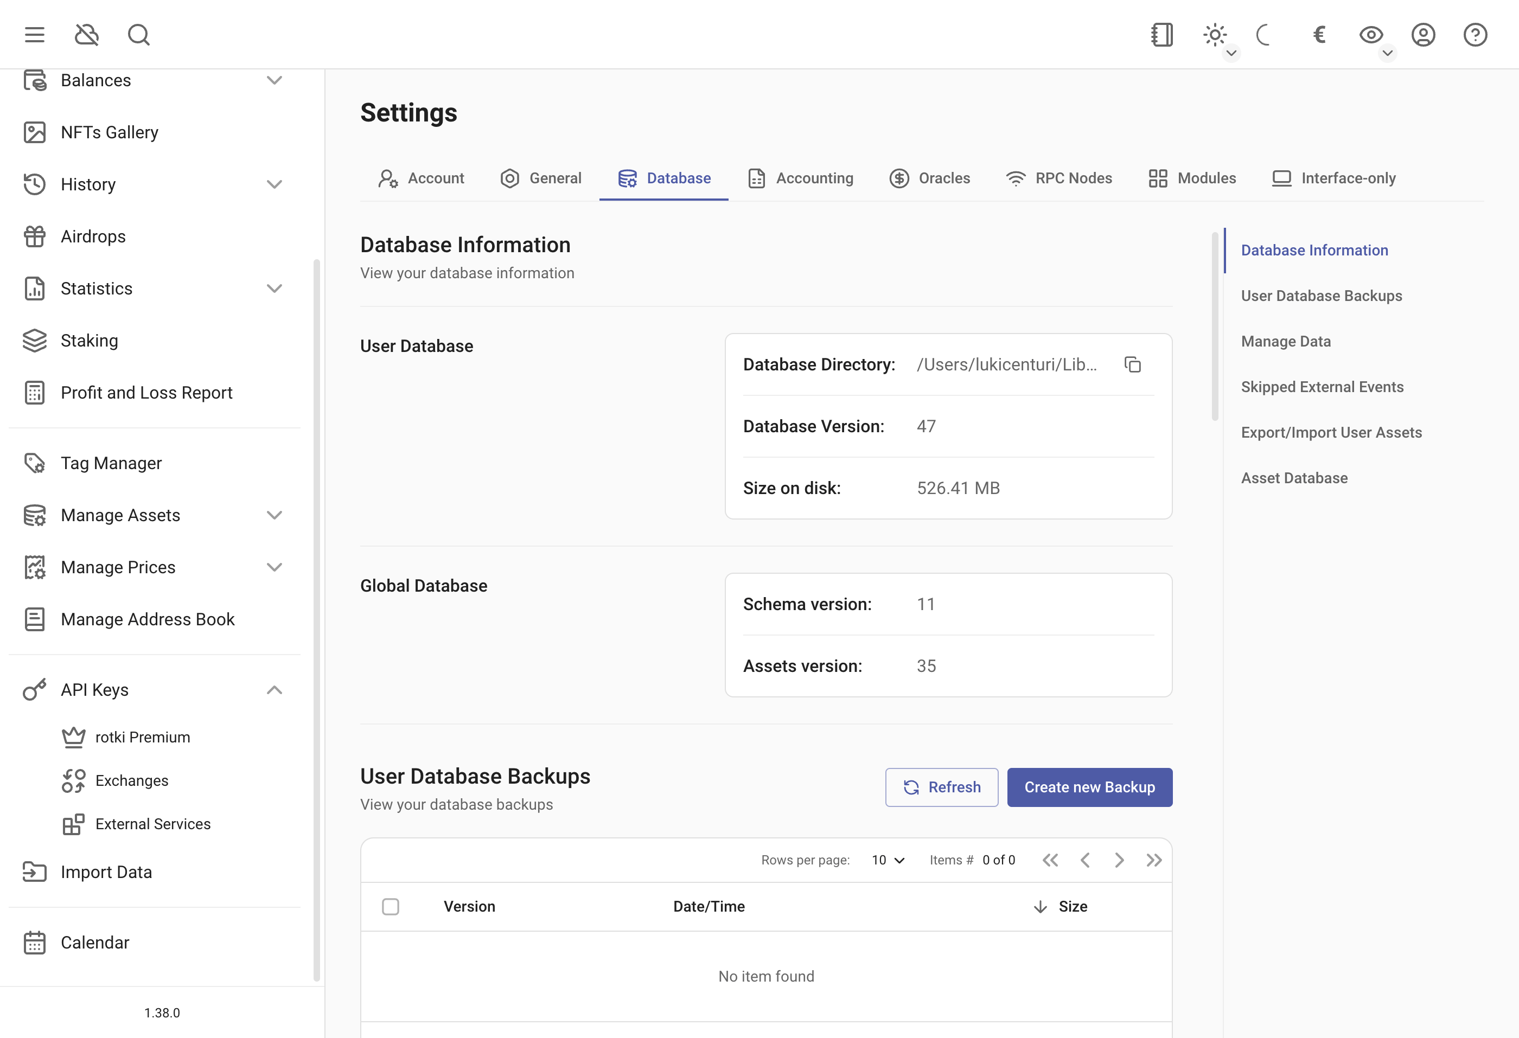The width and height of the screenshot is (1519, 1038).
Task: Switch to the Oracles settings tab
Action: click(930, 178)
